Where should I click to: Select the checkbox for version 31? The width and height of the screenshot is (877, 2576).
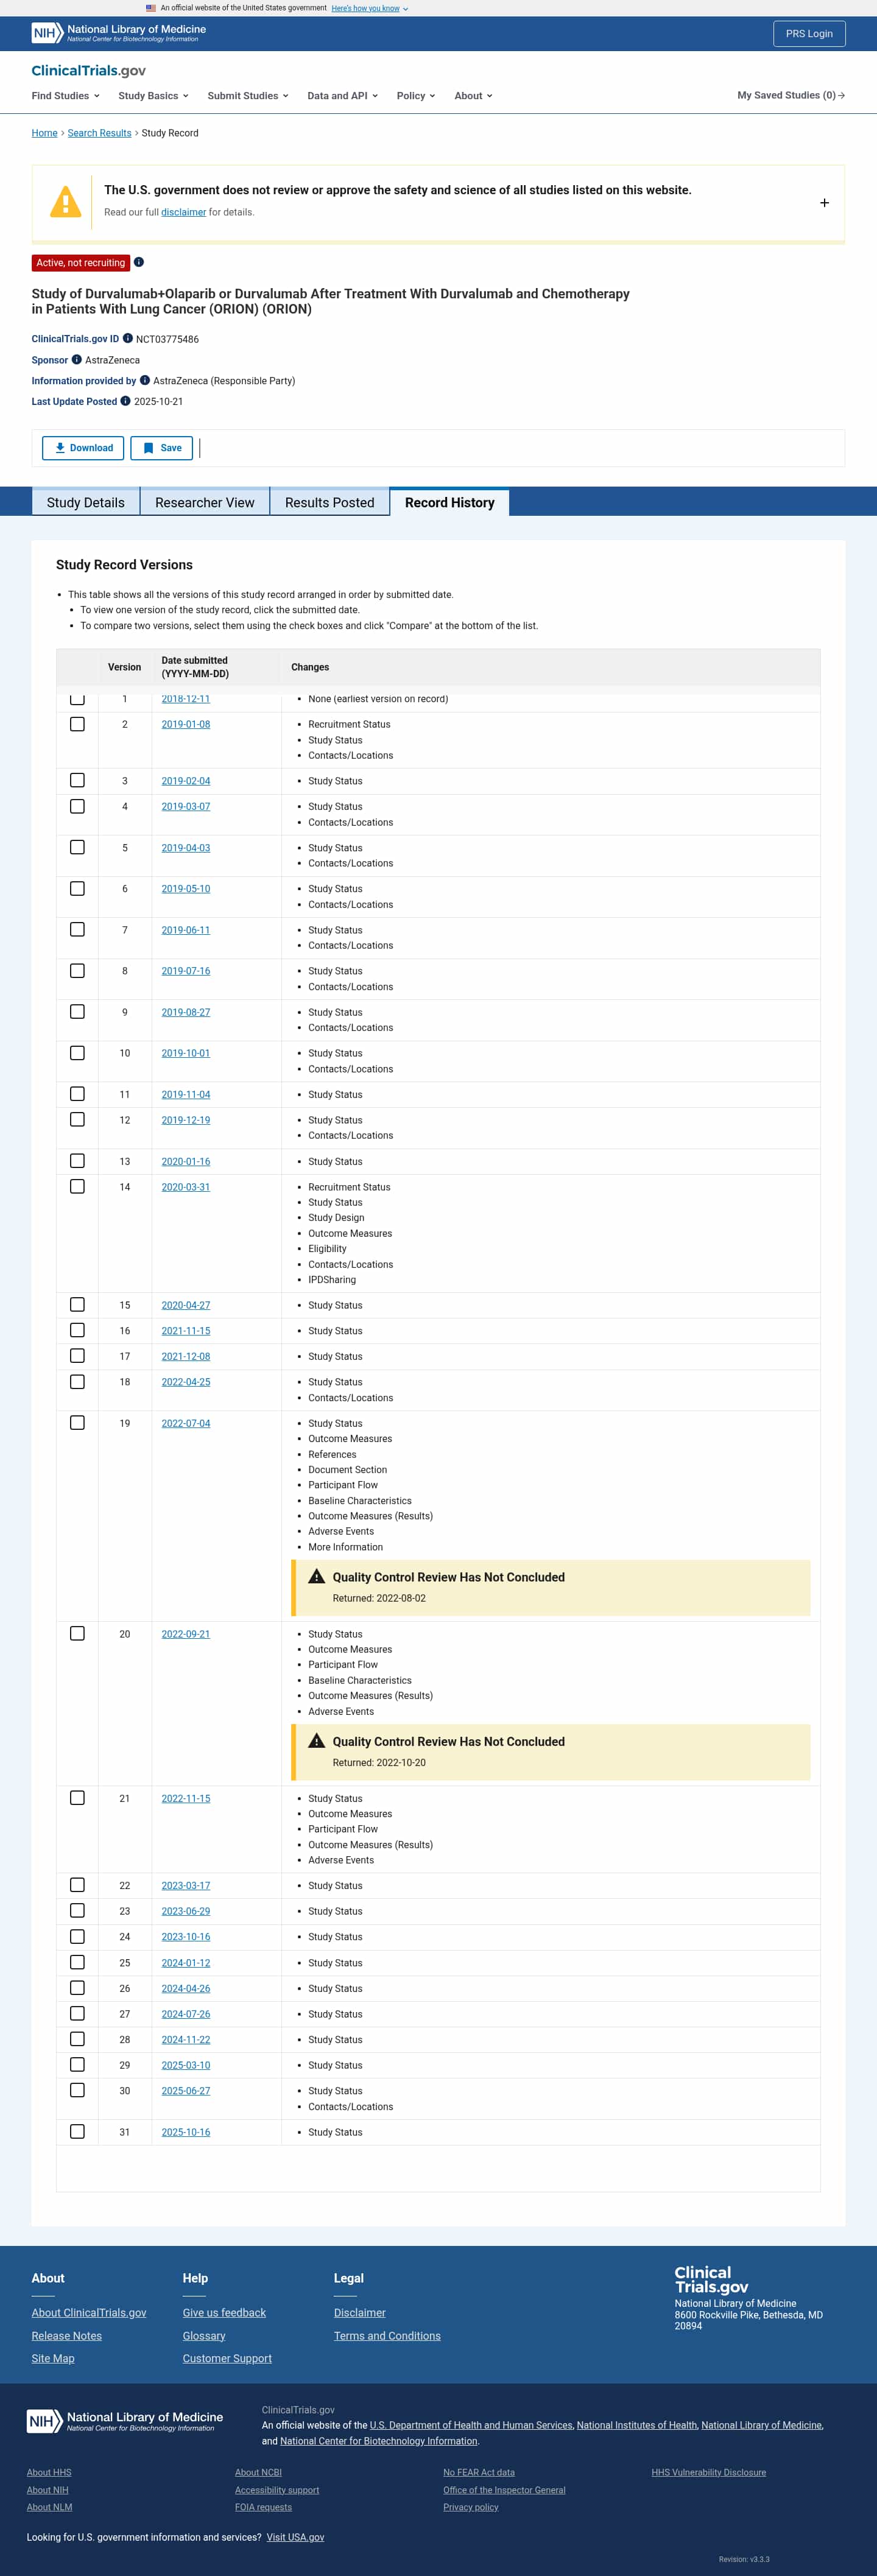click(77, 2132)
